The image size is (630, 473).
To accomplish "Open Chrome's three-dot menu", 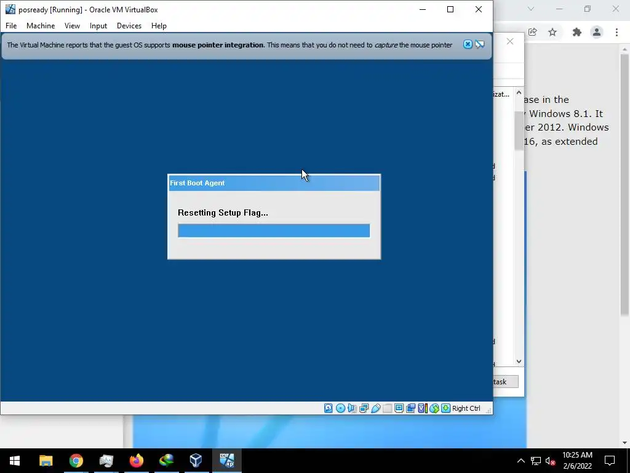I will click(616, 32).
